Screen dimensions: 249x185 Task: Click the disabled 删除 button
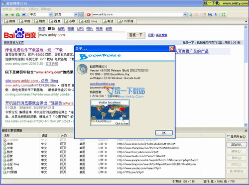pyautogui.click(x=237, y=158)
